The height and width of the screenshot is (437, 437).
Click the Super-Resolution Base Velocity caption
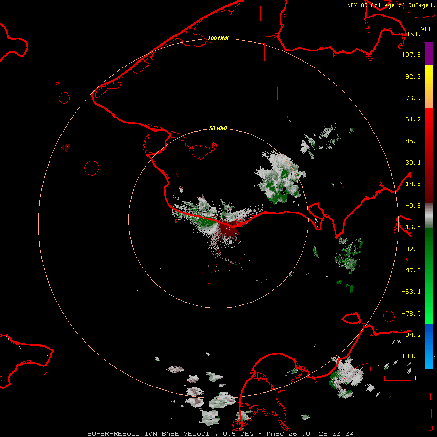pyautogui.click(x=221, y=434)
